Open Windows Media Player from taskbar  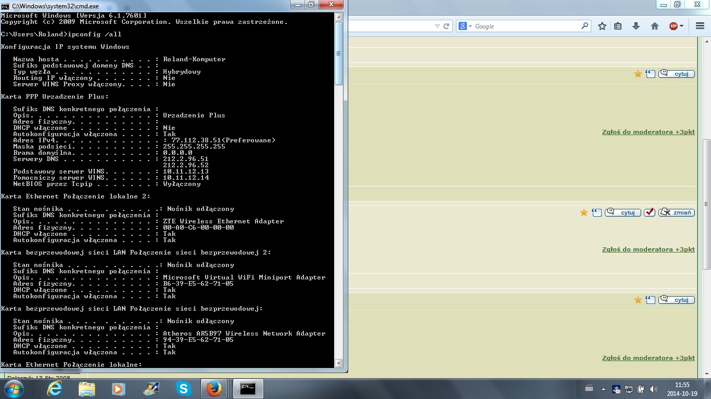pos(119,389)
